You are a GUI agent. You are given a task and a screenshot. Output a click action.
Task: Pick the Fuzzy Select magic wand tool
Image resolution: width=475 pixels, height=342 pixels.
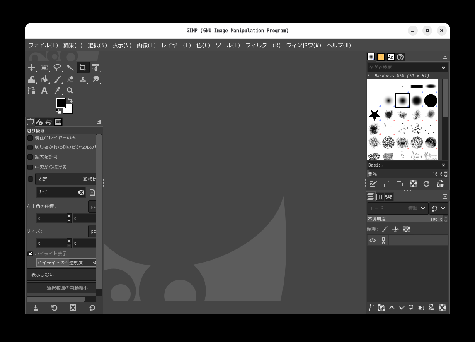click(70, 68)
